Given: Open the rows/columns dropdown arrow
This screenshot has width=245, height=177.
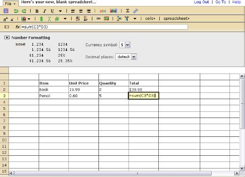Looking at the screenshot, I should (x=135, y=19).
